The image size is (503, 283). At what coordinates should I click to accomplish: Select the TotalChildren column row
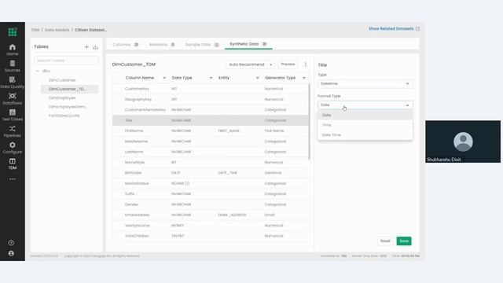tap(210, 236)
